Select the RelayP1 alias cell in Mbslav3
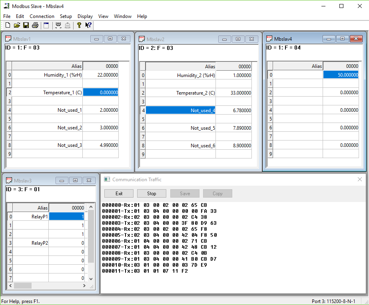 [x=31, y=217]
